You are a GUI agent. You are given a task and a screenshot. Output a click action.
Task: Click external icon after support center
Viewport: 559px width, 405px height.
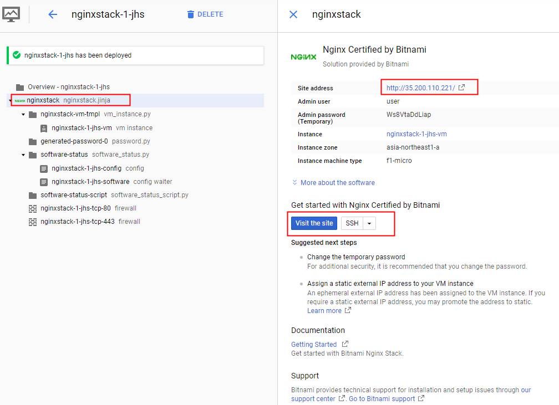[x=342, y=398]
